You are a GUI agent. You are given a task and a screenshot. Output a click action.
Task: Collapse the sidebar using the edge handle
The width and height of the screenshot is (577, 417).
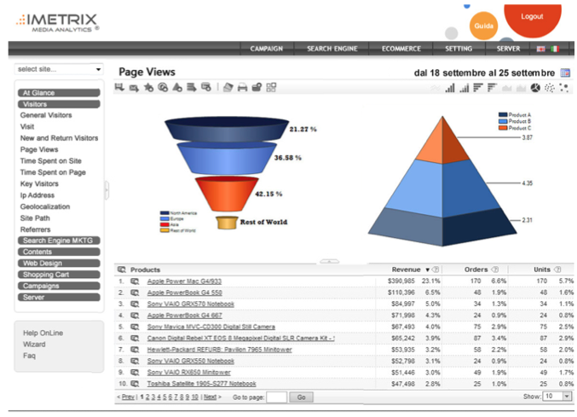pos(107,190)
